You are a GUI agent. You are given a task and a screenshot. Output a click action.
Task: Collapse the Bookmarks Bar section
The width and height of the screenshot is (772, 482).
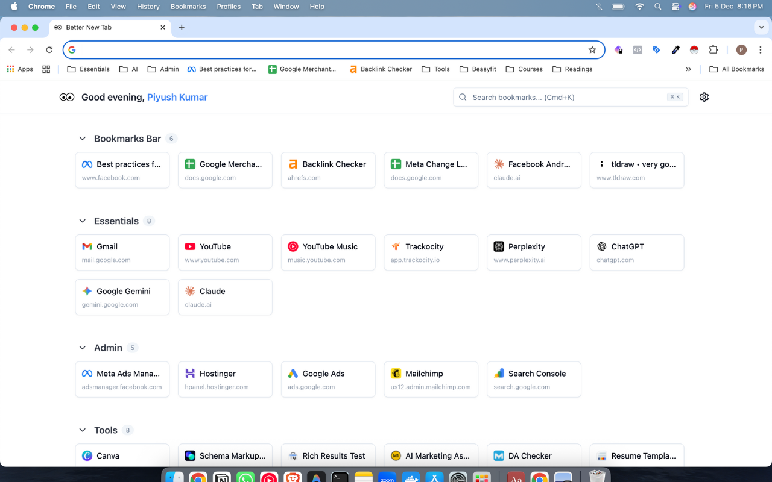pyautogui.click(x=82, y=138)
